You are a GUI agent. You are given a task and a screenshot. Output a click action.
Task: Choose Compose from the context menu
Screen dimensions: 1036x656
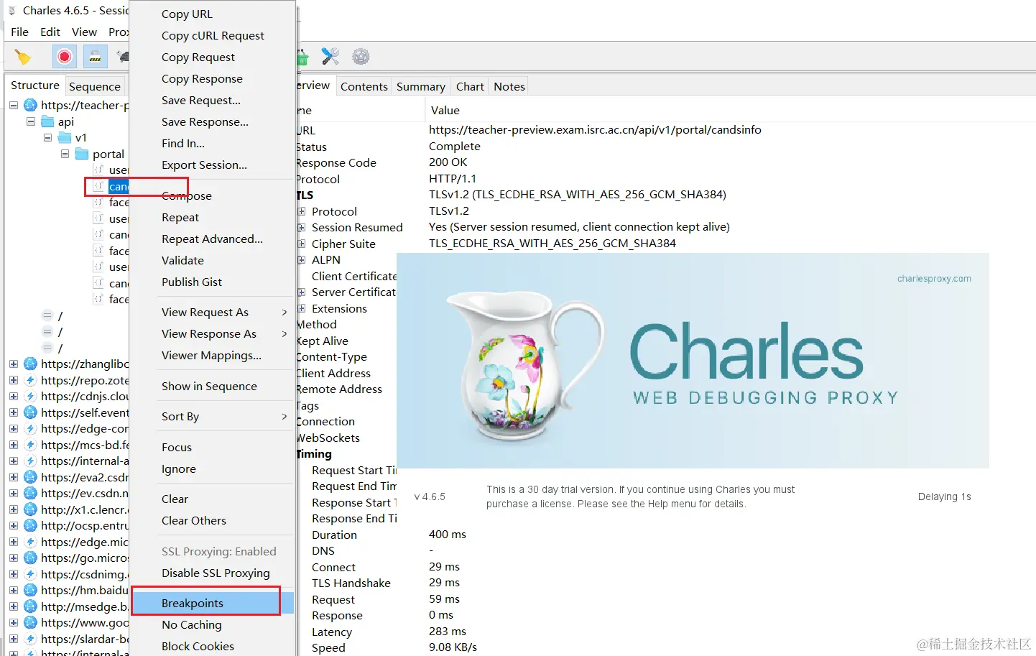(213, 195)
